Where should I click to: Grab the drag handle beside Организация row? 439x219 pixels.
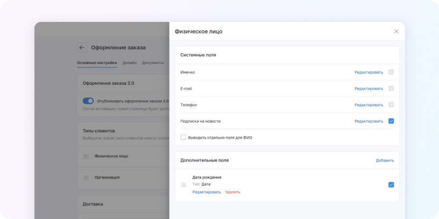(86, 177)
